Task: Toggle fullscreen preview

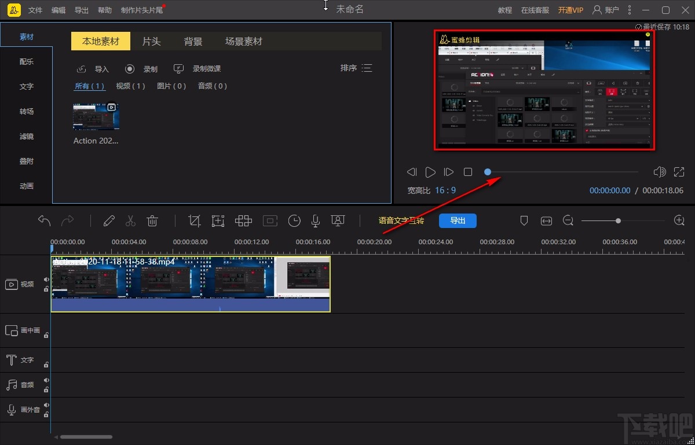Action: click(x=679, y=172)
